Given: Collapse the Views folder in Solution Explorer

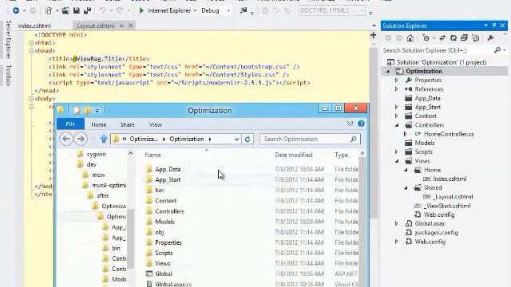Looking at the screenshot, I should [x=397, y=161].
